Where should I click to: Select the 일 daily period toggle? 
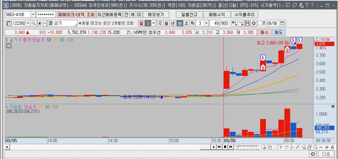tap(142, 23)
